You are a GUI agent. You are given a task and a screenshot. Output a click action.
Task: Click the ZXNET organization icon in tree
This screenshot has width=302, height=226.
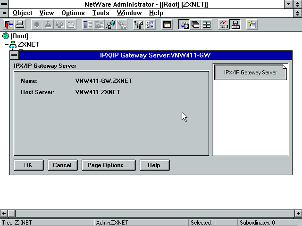(x=13, y=44)
